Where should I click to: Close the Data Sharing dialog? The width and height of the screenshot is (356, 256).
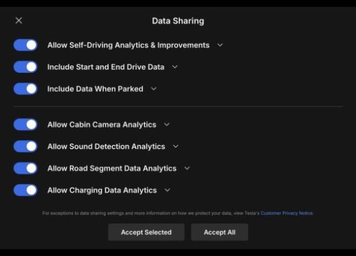pos(19,21)
